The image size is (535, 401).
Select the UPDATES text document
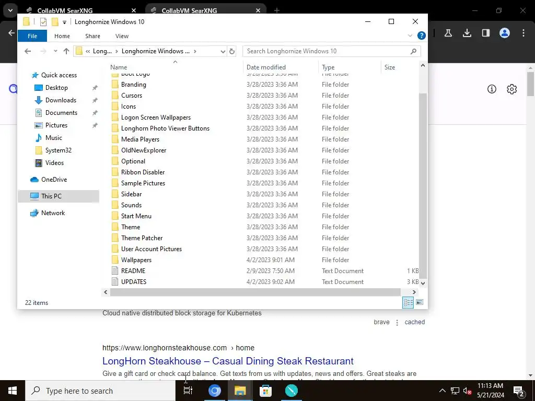click(133, 281)
